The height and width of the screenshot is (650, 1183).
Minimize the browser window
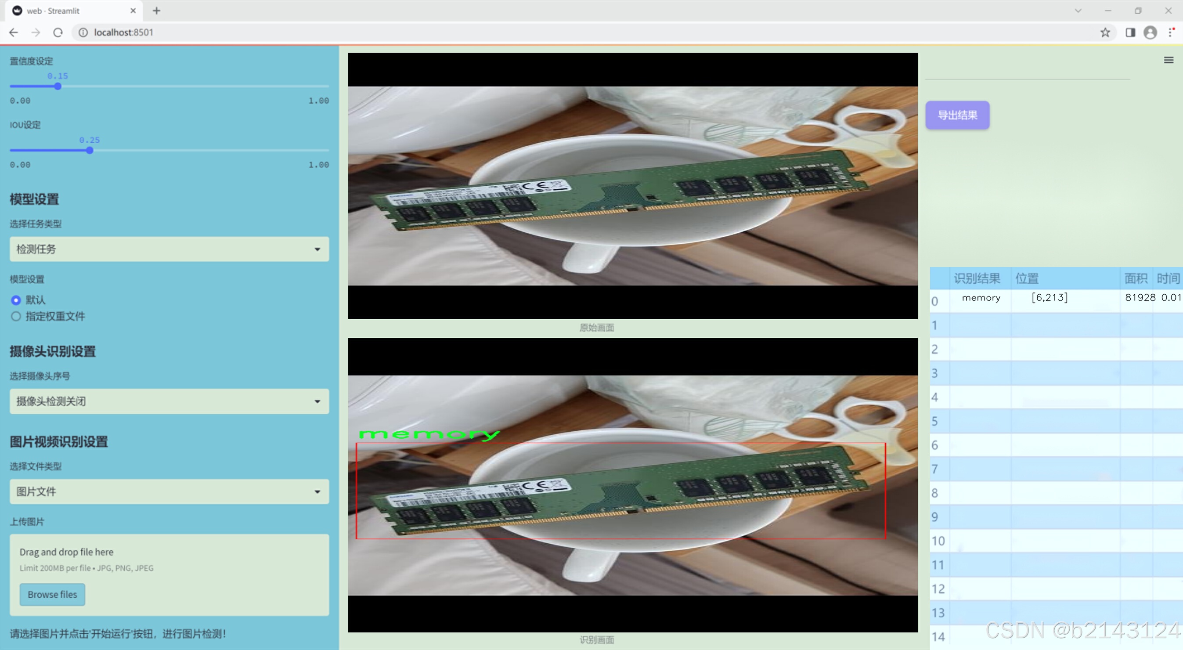[x=1107, y=11]
